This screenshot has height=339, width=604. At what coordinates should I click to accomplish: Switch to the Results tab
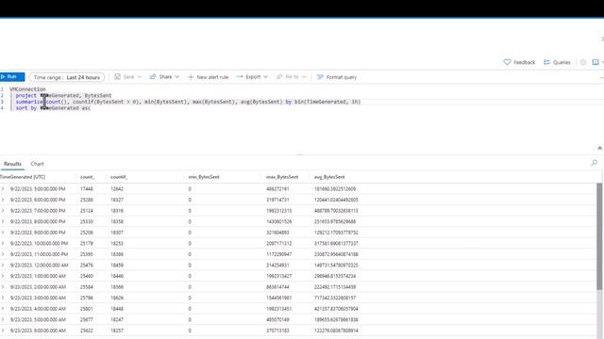12,164
